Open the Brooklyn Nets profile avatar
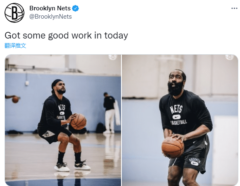The image size is (240, 186). click(14, 13)
